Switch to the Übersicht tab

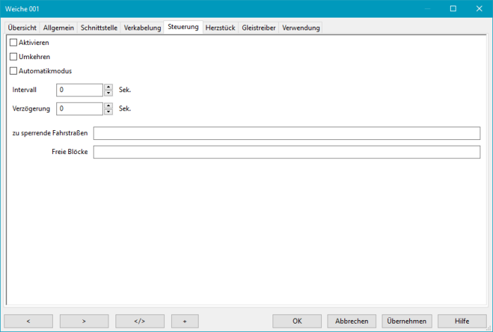(22, 27)
